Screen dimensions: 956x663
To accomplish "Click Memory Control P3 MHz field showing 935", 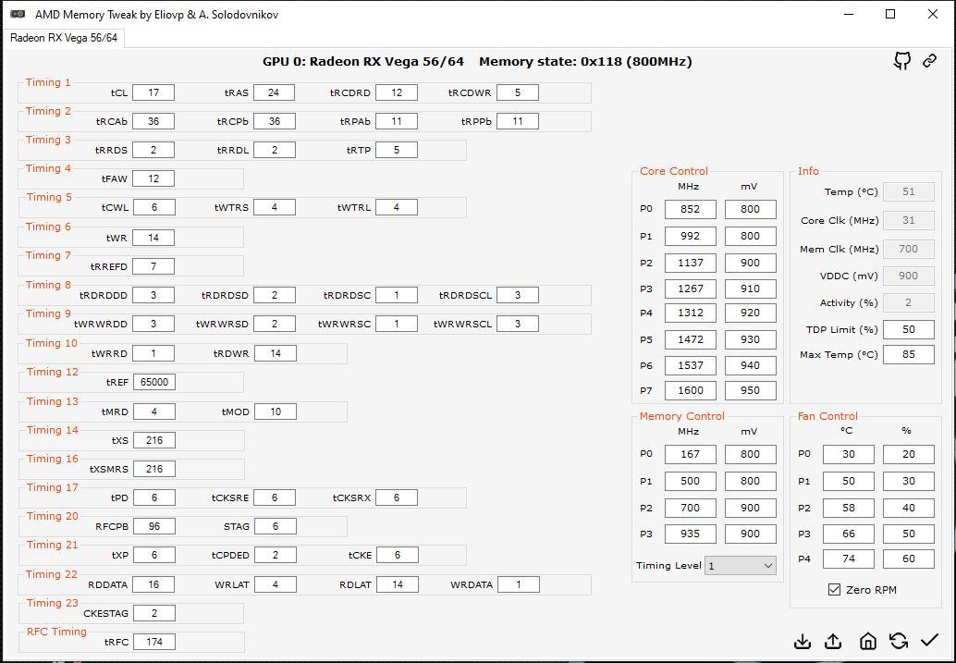I will [690, 534].
